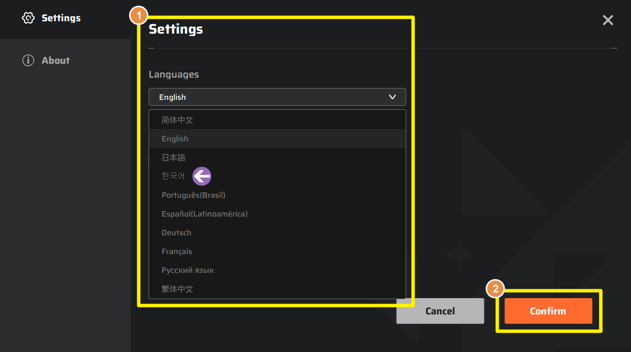
Task: Select 简体中文 from language list
Action: (x=177, y=120)
